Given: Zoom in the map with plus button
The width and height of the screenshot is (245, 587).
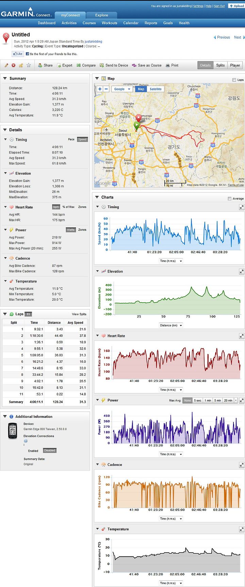Looking at the screenshot, I should (x=100, y=89).
